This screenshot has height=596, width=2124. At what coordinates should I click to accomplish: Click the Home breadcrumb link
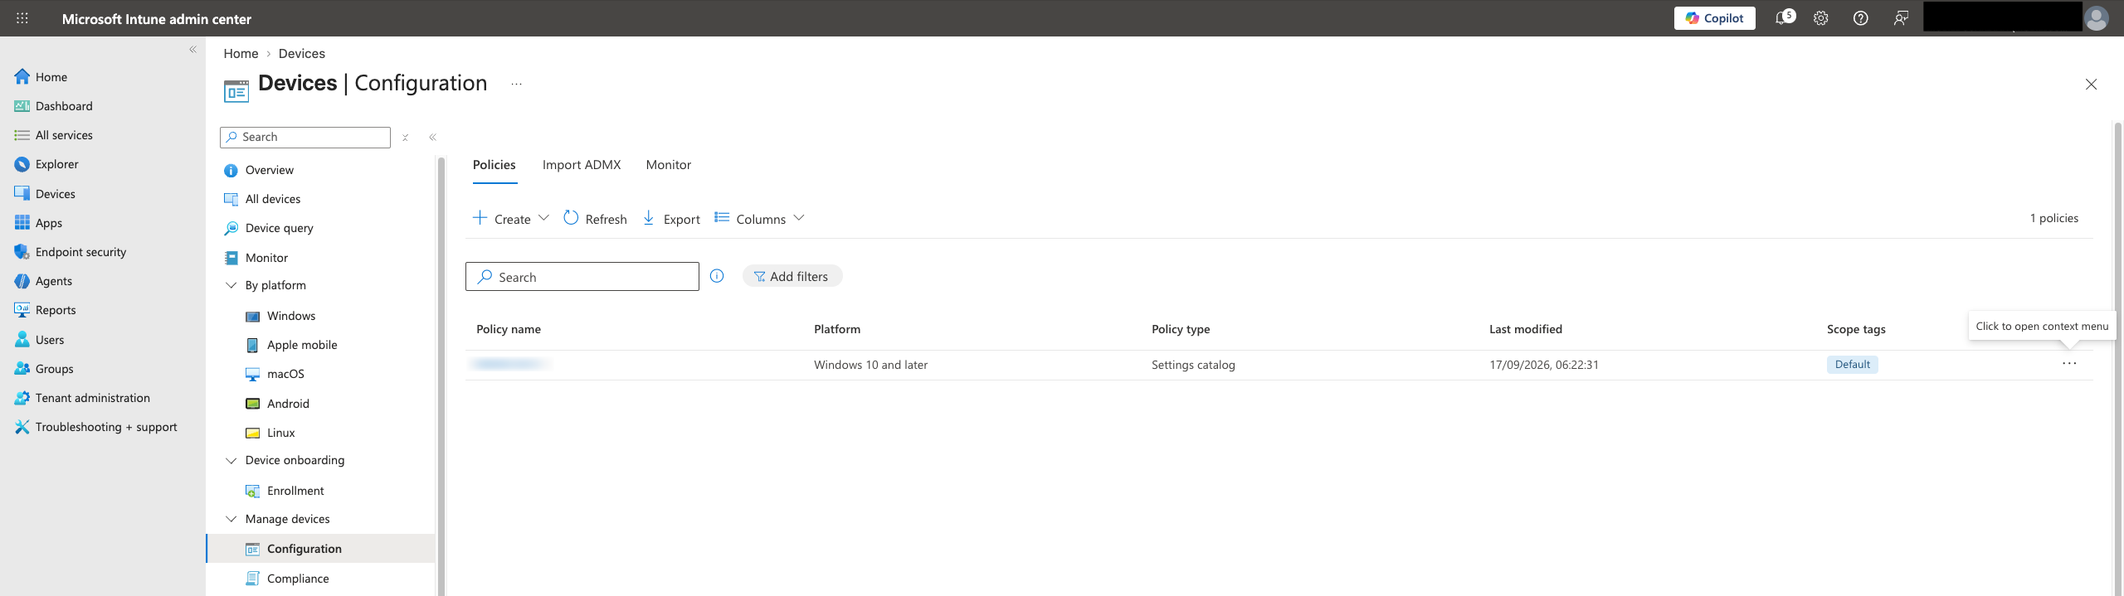241,53
